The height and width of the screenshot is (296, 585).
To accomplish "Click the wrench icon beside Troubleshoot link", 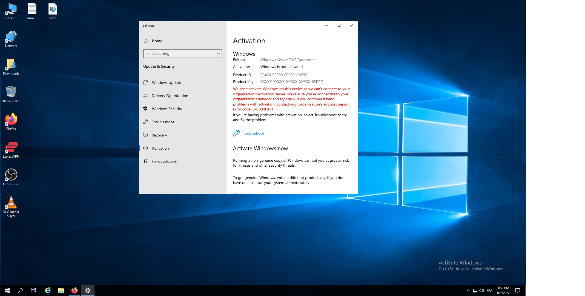I will (236, 133).
